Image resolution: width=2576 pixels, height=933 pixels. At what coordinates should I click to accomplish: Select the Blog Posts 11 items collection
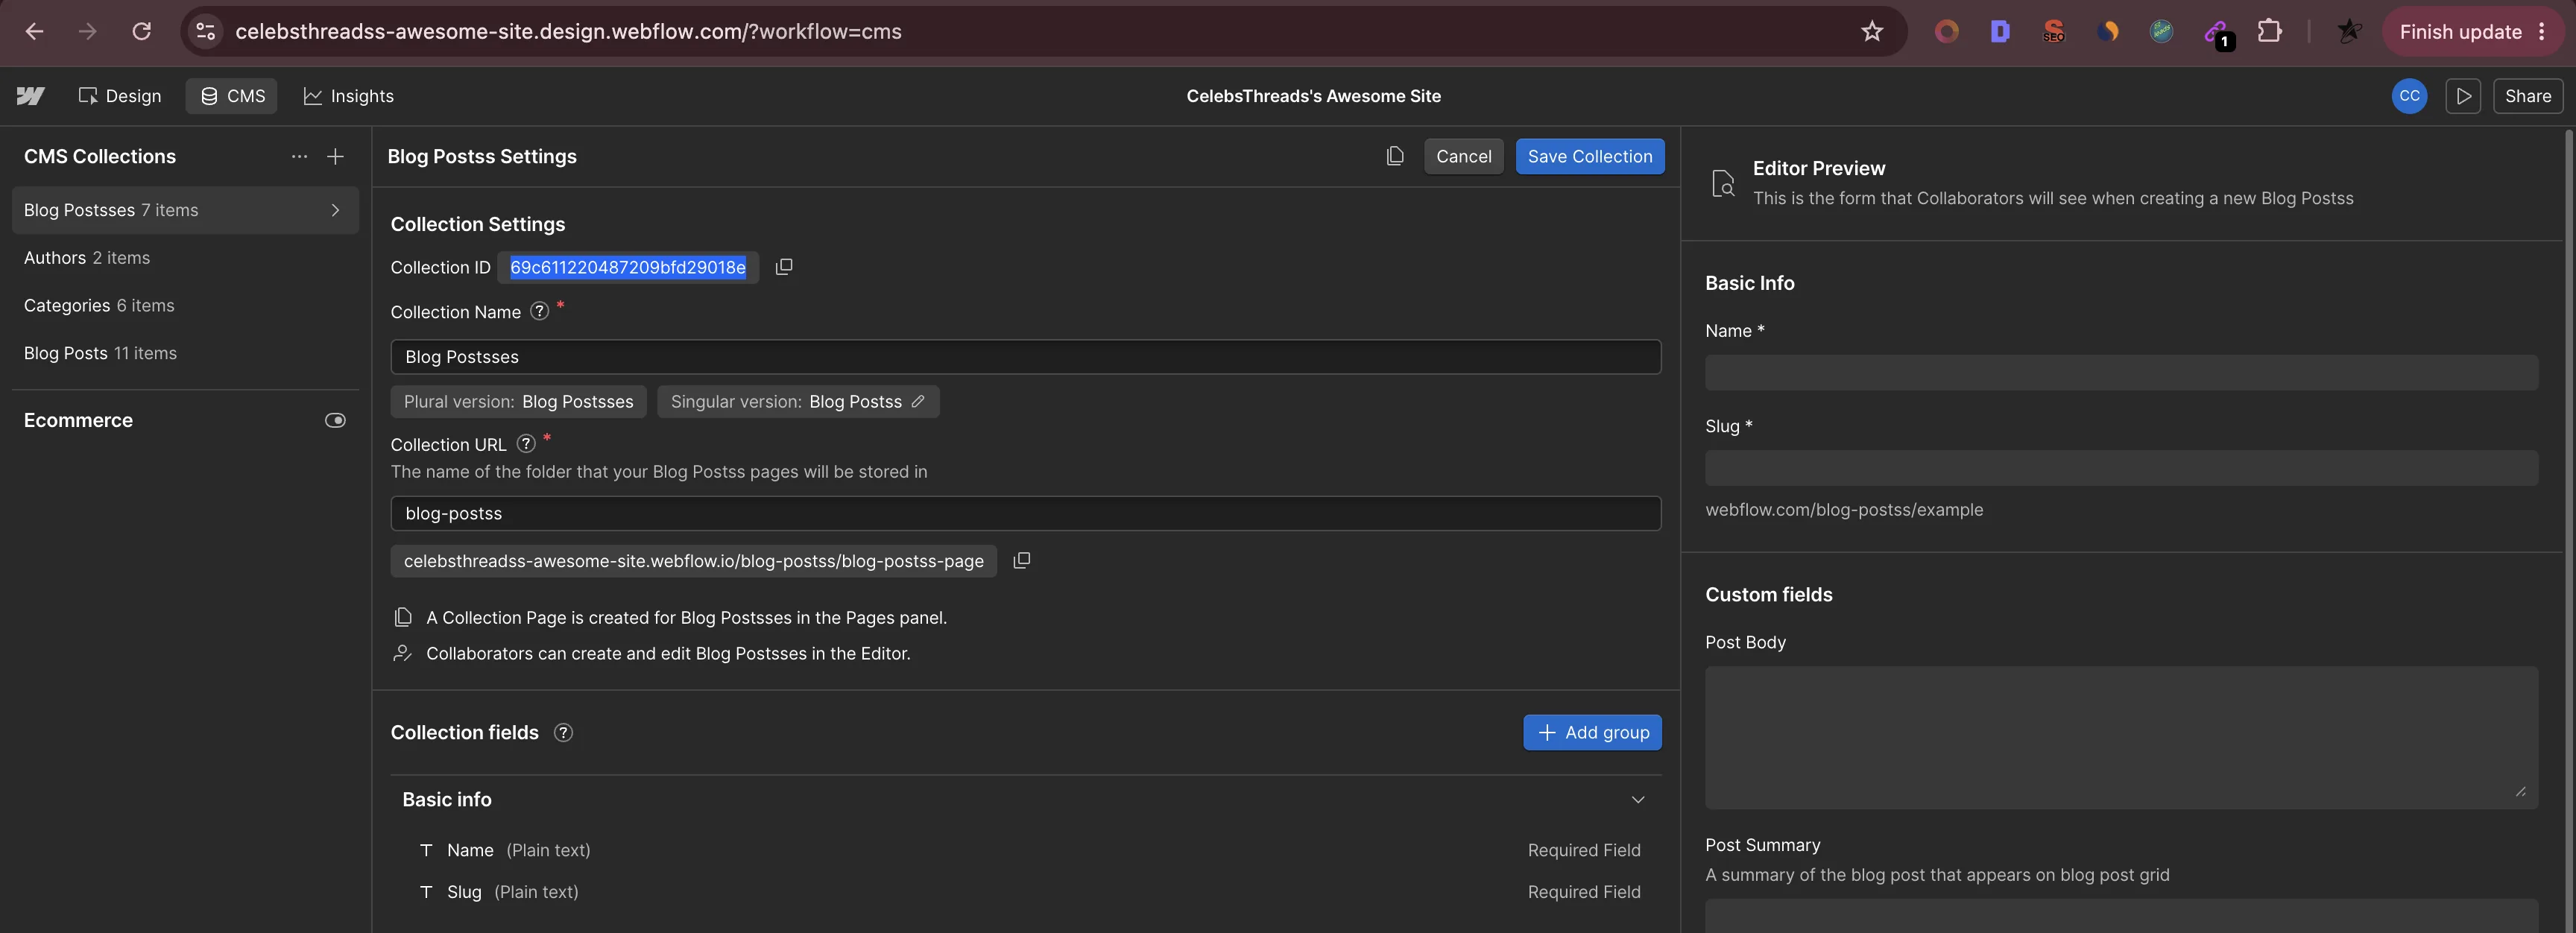[x=185, y=353]
